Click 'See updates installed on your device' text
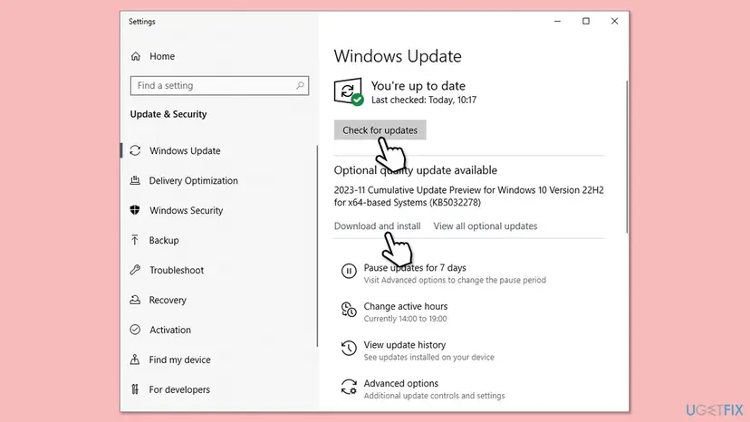The width and height of the screenshot is (750, 422). click(x=429, y=357)
